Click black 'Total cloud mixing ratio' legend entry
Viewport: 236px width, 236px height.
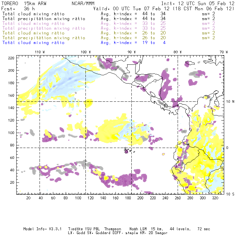click(33, 14)
